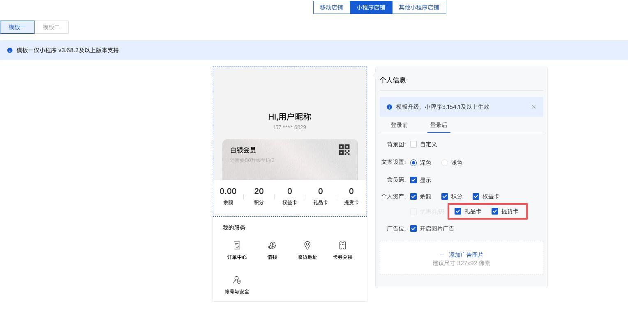
Task: Click the 提货卡 count in preview
Action: pyautogui.click(x=351, y=191)
